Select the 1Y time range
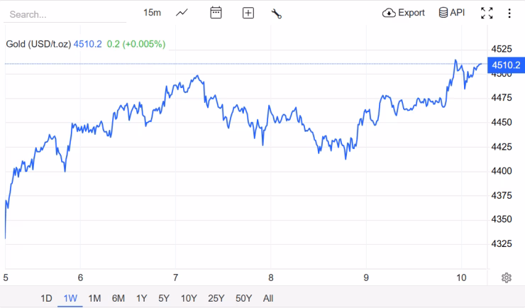525x308 pixels. click(141, 298)
